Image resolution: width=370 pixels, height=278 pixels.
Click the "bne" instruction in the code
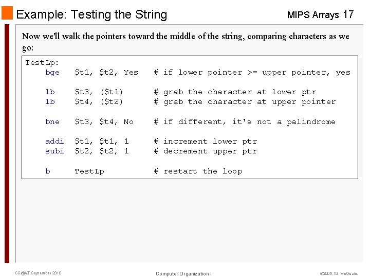[x=52, y=122]
